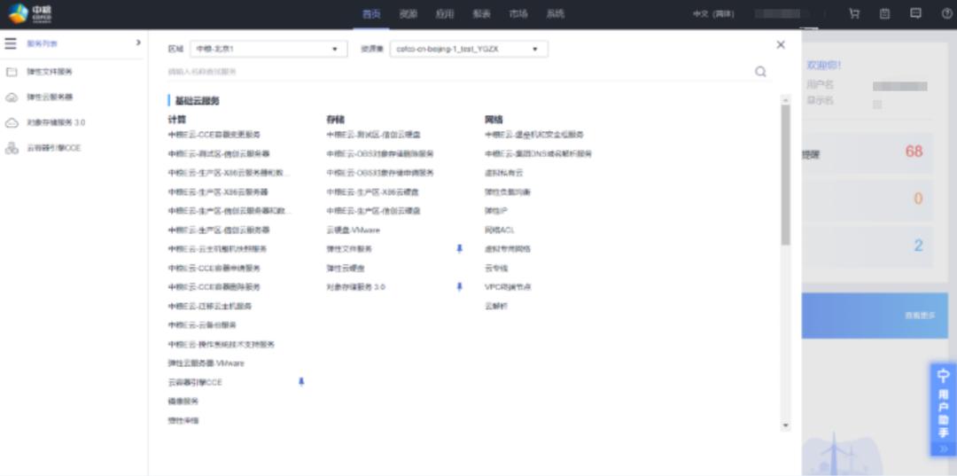Close the service list panel with the X

(781, 44)
